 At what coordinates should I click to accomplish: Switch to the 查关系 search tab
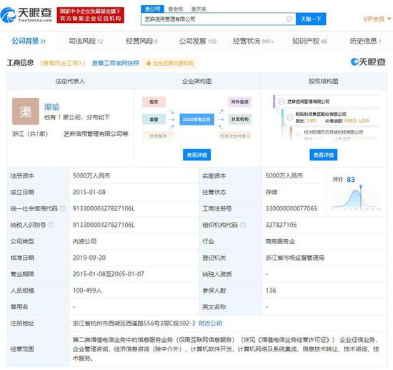click(x=199, y=9)
